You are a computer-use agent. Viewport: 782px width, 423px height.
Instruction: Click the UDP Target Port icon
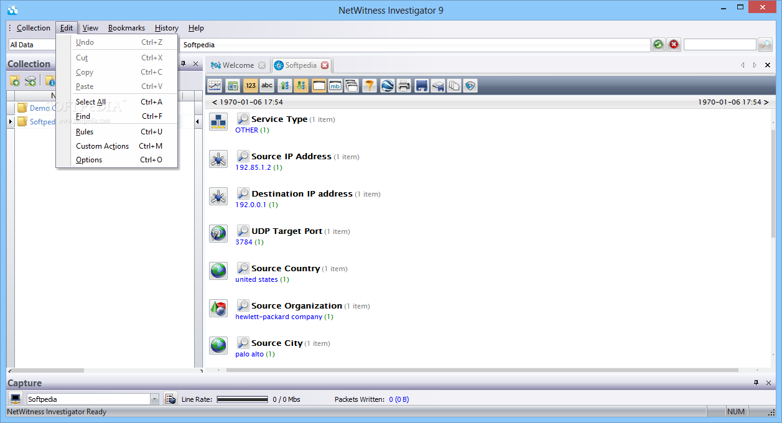pos(218,234)
